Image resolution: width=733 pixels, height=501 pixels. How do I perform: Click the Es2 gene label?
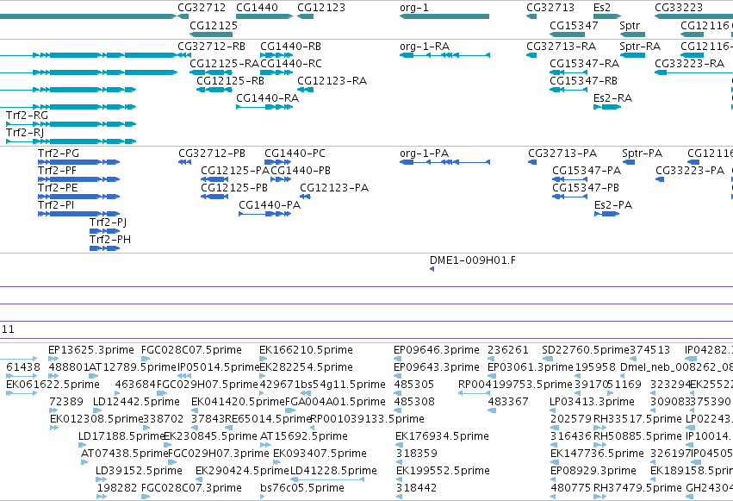pos(602,8)
